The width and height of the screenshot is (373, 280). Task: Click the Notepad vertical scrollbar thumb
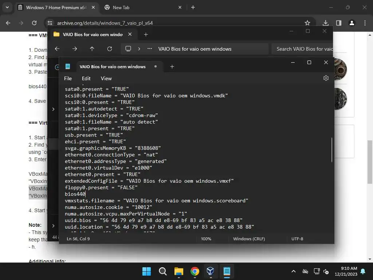point(331,150)
